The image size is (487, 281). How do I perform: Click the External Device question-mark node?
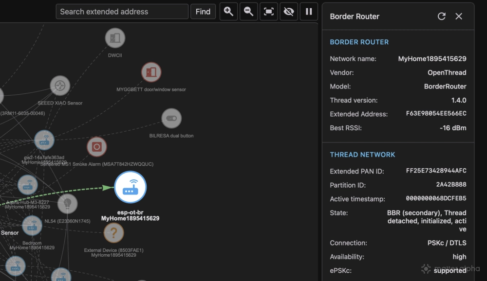point(113,233)
